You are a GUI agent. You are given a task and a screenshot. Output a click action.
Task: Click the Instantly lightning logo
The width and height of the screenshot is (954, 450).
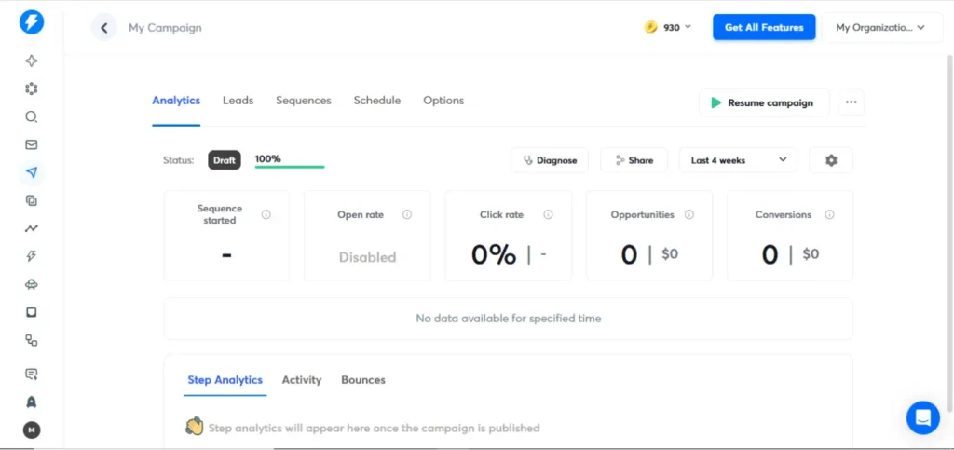pyautogui.click(x=32, y=22)
